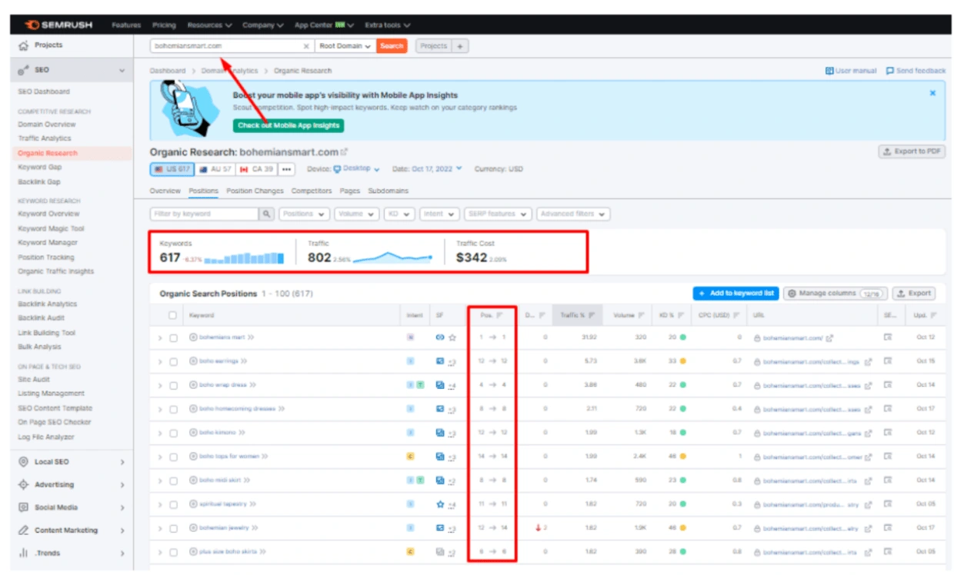Click the Content Marketing sidebar icon
Viewport: 964px width, 575px height.
tap(24, 530)
